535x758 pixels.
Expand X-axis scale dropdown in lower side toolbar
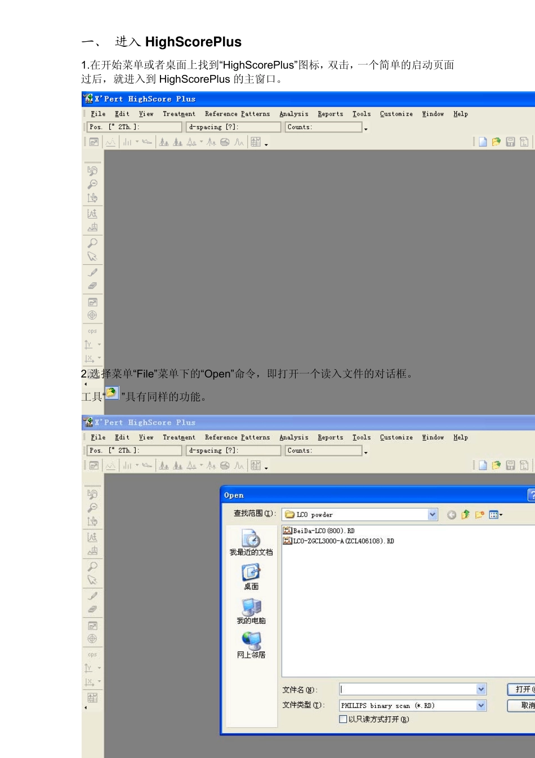pyautogui.click(x=100, y=681)
